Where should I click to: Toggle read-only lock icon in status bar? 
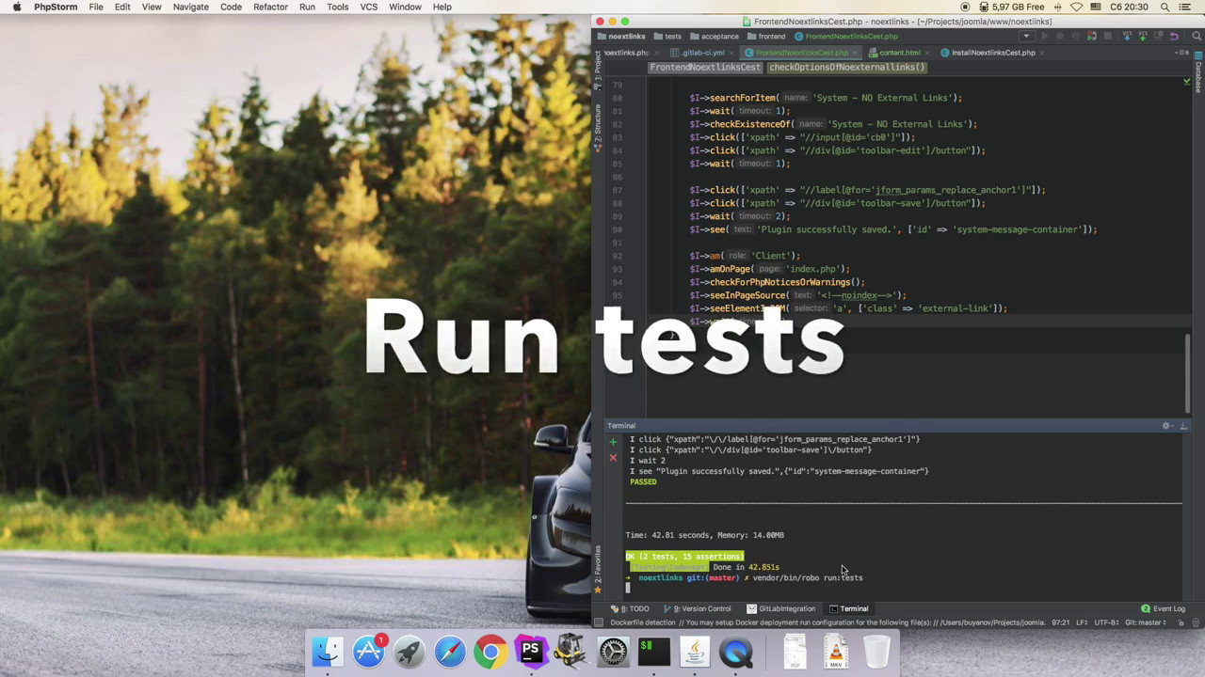click(1180, 622)
